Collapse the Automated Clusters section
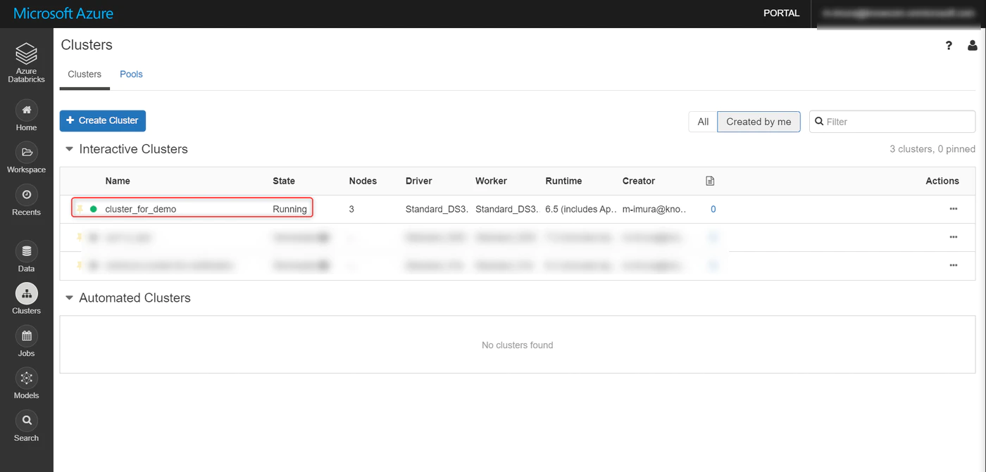Image resolution: width=986 pixels, height=472 pixels. (x=69, y=298)
